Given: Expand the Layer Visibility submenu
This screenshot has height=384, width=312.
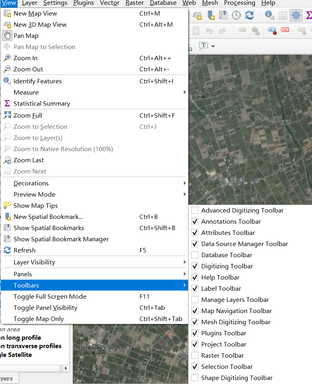Looking at the screenshot, I should [94, 262].
